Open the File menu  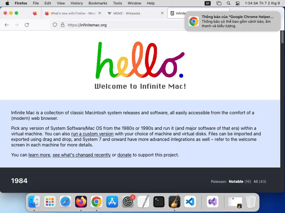pos(36,3)
